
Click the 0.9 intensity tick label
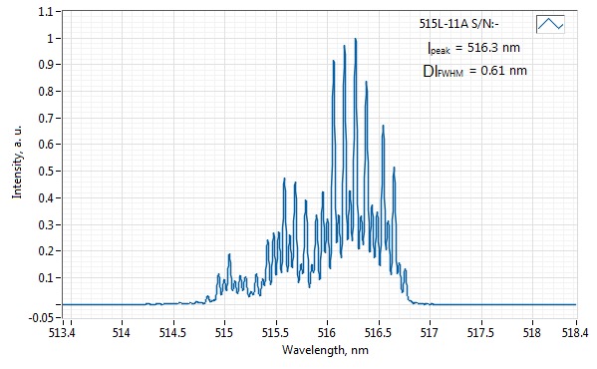(47, 65)
